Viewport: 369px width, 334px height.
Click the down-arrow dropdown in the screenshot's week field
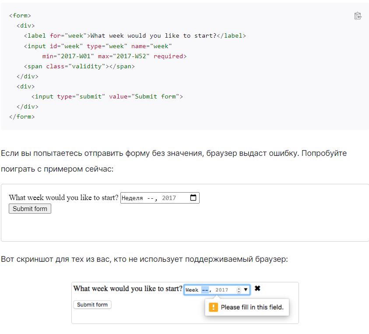tap(246, 289)
